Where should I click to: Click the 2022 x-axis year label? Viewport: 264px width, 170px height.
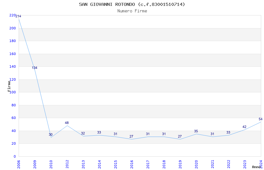[229, 164]
